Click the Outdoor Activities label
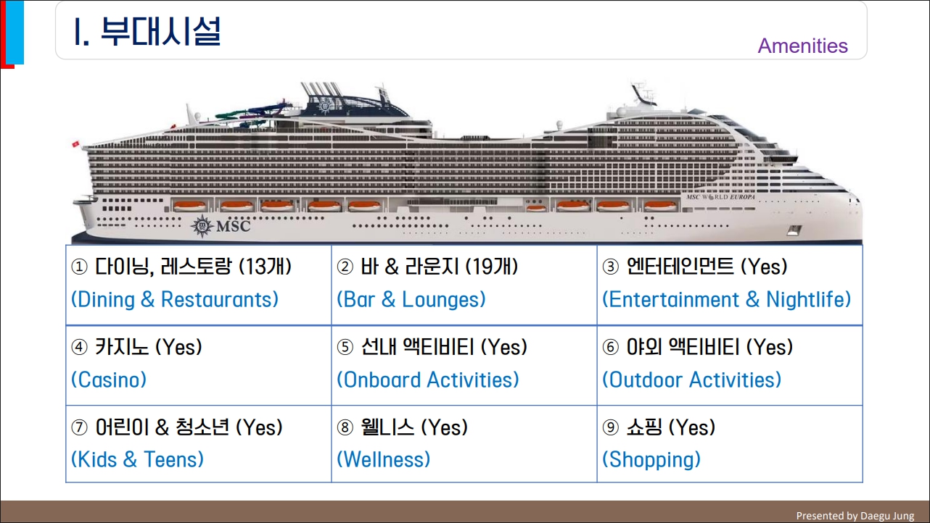 click(691, 380)
